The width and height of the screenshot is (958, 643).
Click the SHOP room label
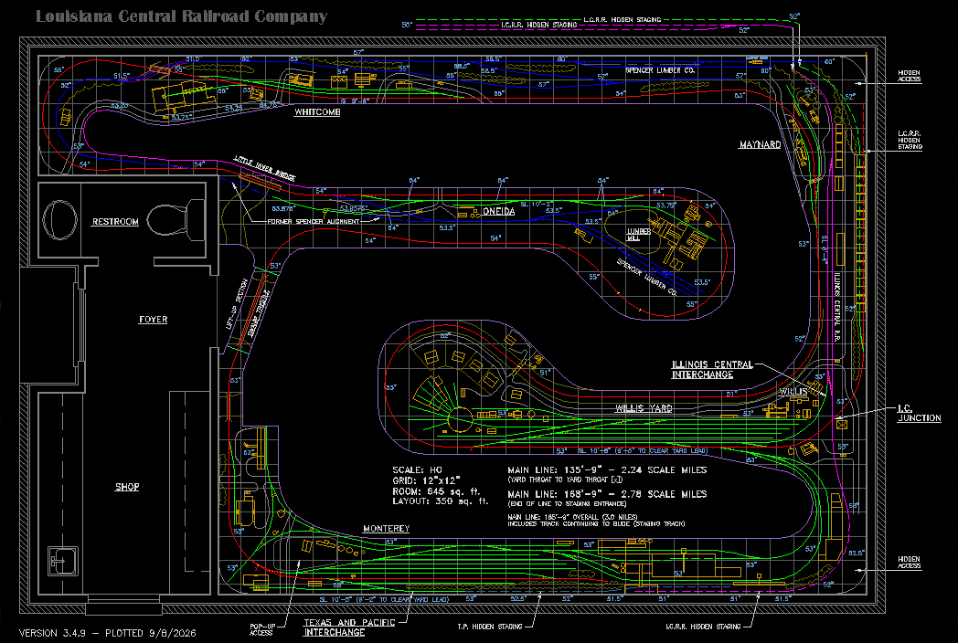point(127,487)
